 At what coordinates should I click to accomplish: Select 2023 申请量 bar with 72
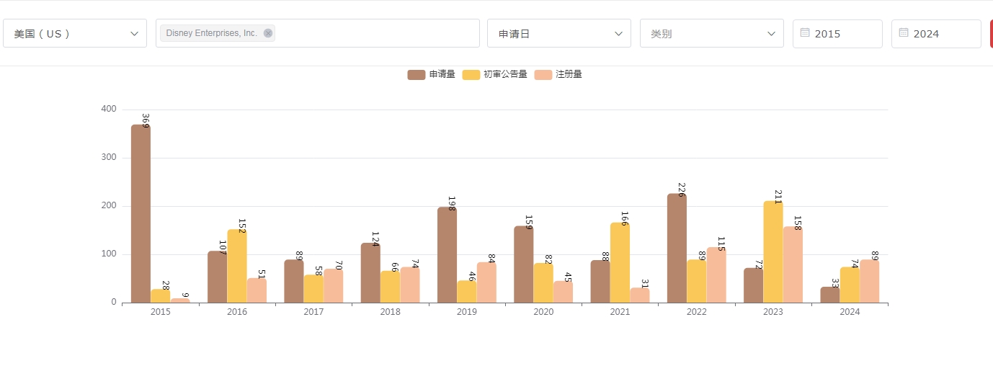pos(754,285)
